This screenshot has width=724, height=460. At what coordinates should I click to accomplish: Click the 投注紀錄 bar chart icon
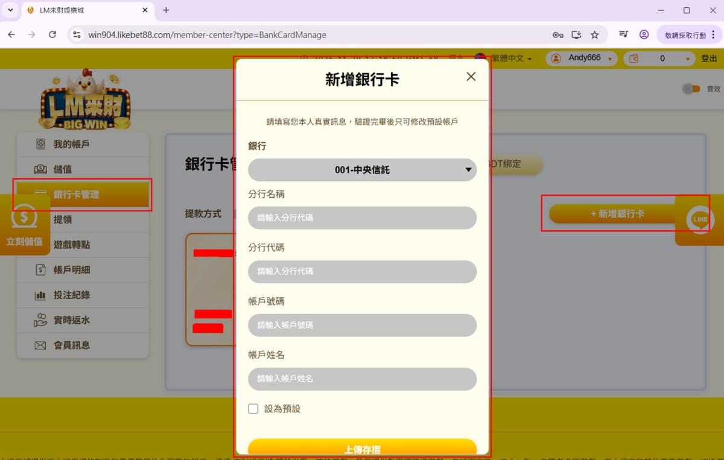point(40,295)
